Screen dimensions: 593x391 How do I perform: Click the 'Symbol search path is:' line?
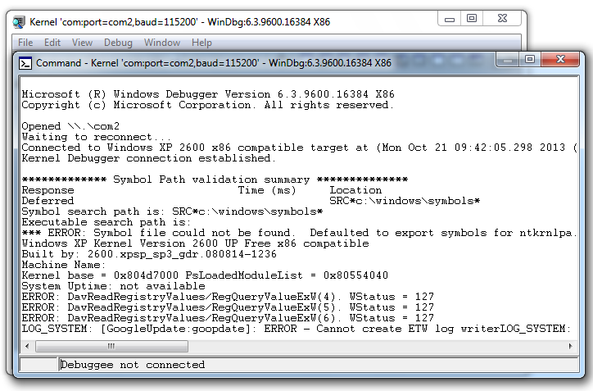click(x=172, y=211)
